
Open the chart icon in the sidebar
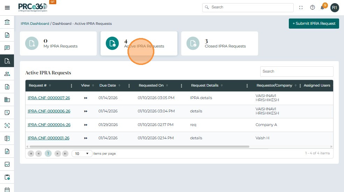coord(7,164)
